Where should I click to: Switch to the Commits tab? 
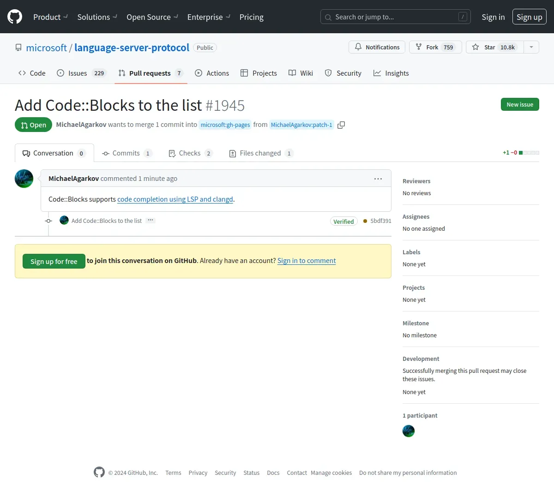[127, 153]
